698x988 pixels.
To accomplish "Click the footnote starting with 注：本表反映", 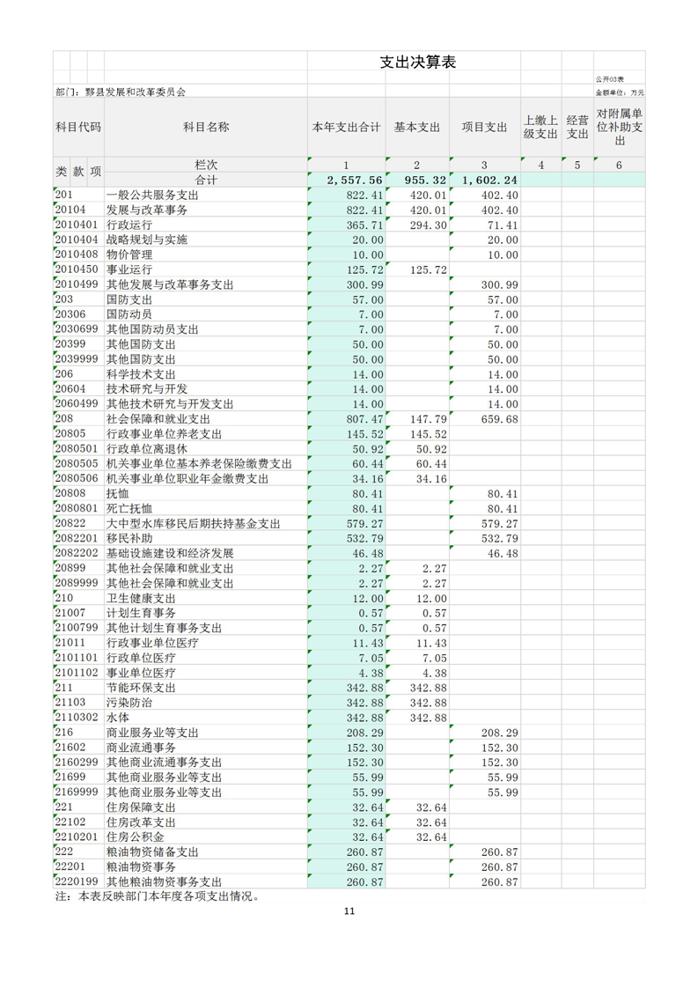I will [x=158, y=896].
